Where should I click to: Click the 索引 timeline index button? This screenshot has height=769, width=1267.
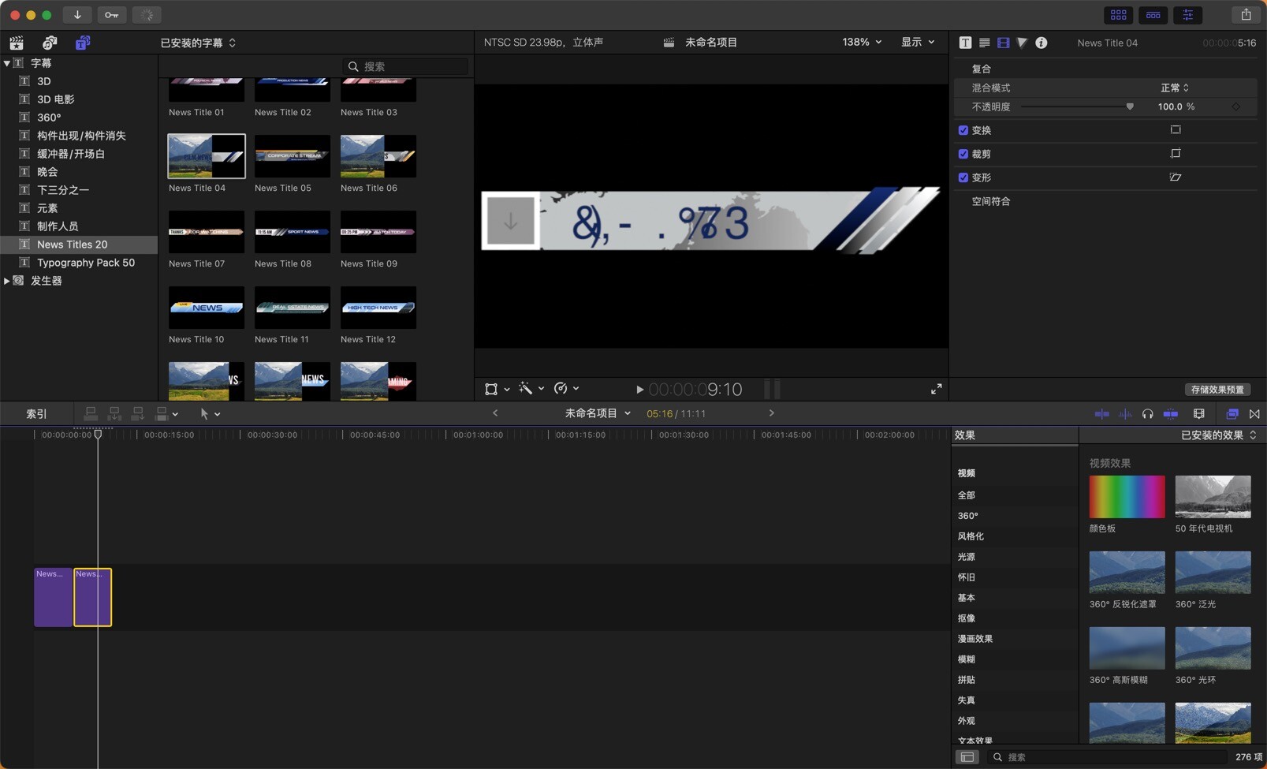(36, 414)
